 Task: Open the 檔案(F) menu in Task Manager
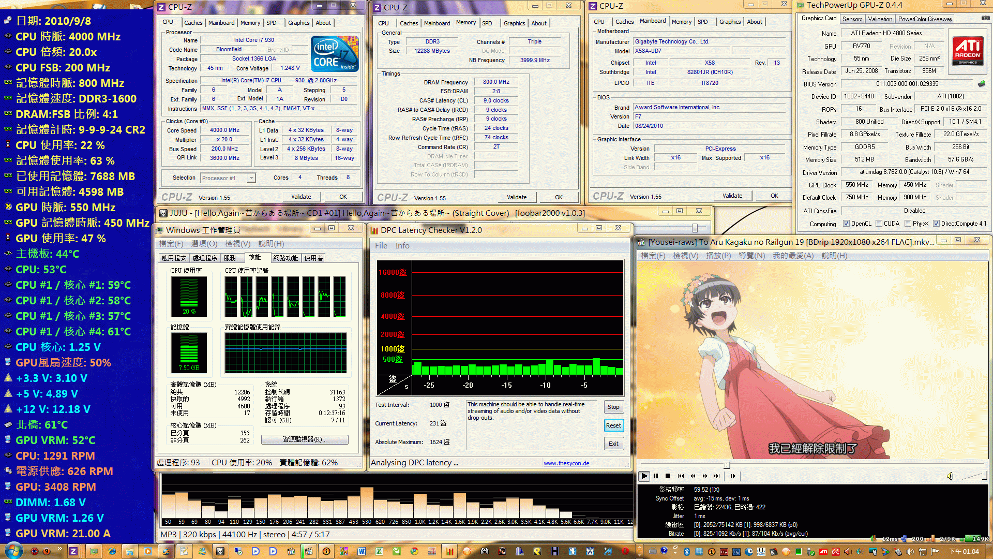click(171, 244)
